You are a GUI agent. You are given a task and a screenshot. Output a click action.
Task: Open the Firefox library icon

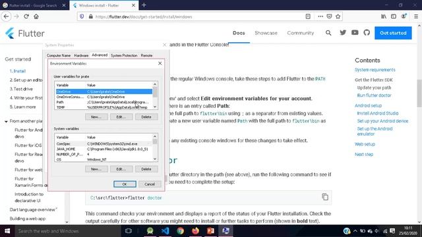click(x=384, y=16)
